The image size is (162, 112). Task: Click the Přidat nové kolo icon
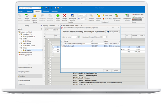(27, 16)
